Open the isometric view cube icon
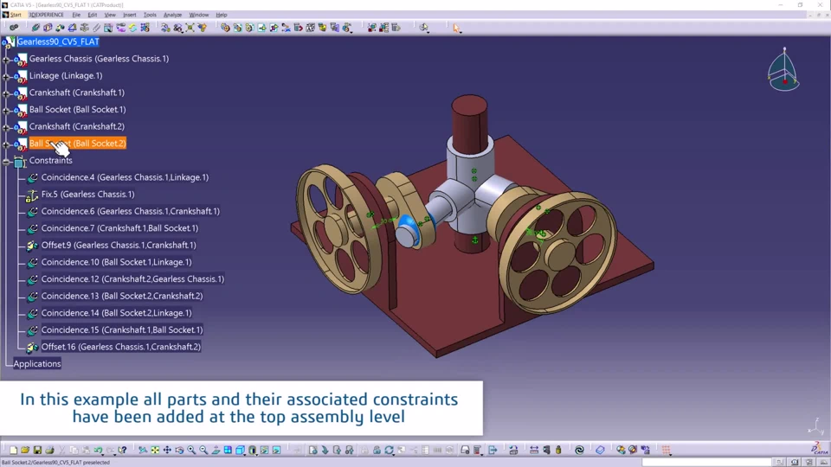Image resolution: width=831 pixels, height=467 pixels. (x=240, y=450)
